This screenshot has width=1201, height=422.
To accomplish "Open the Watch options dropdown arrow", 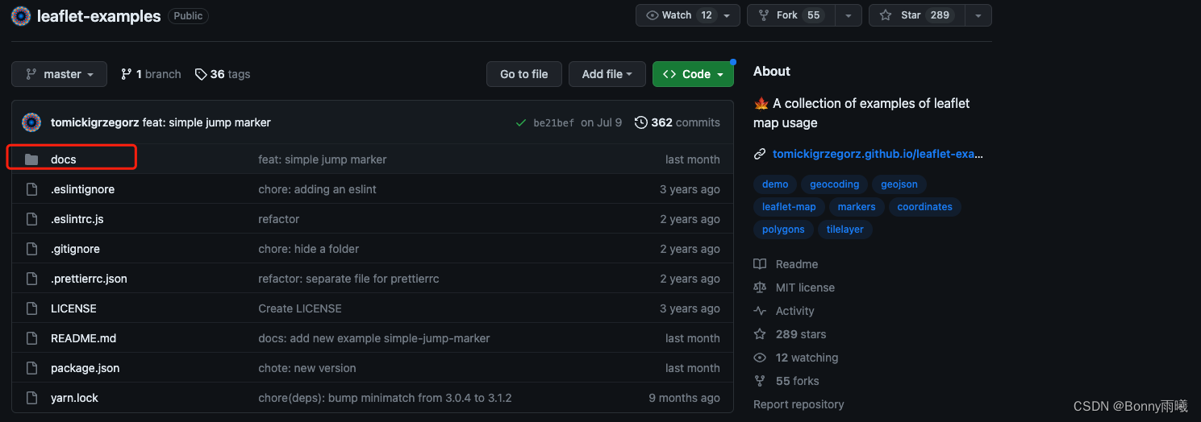I will pyautogui.click(x=728, y=15).
